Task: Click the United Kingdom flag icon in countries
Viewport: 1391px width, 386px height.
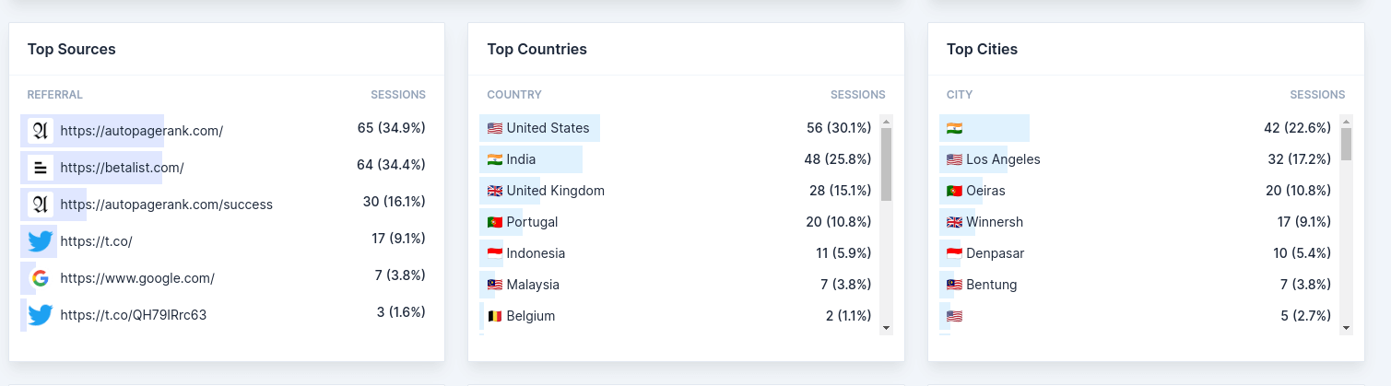Action: [x=495, y=191]
